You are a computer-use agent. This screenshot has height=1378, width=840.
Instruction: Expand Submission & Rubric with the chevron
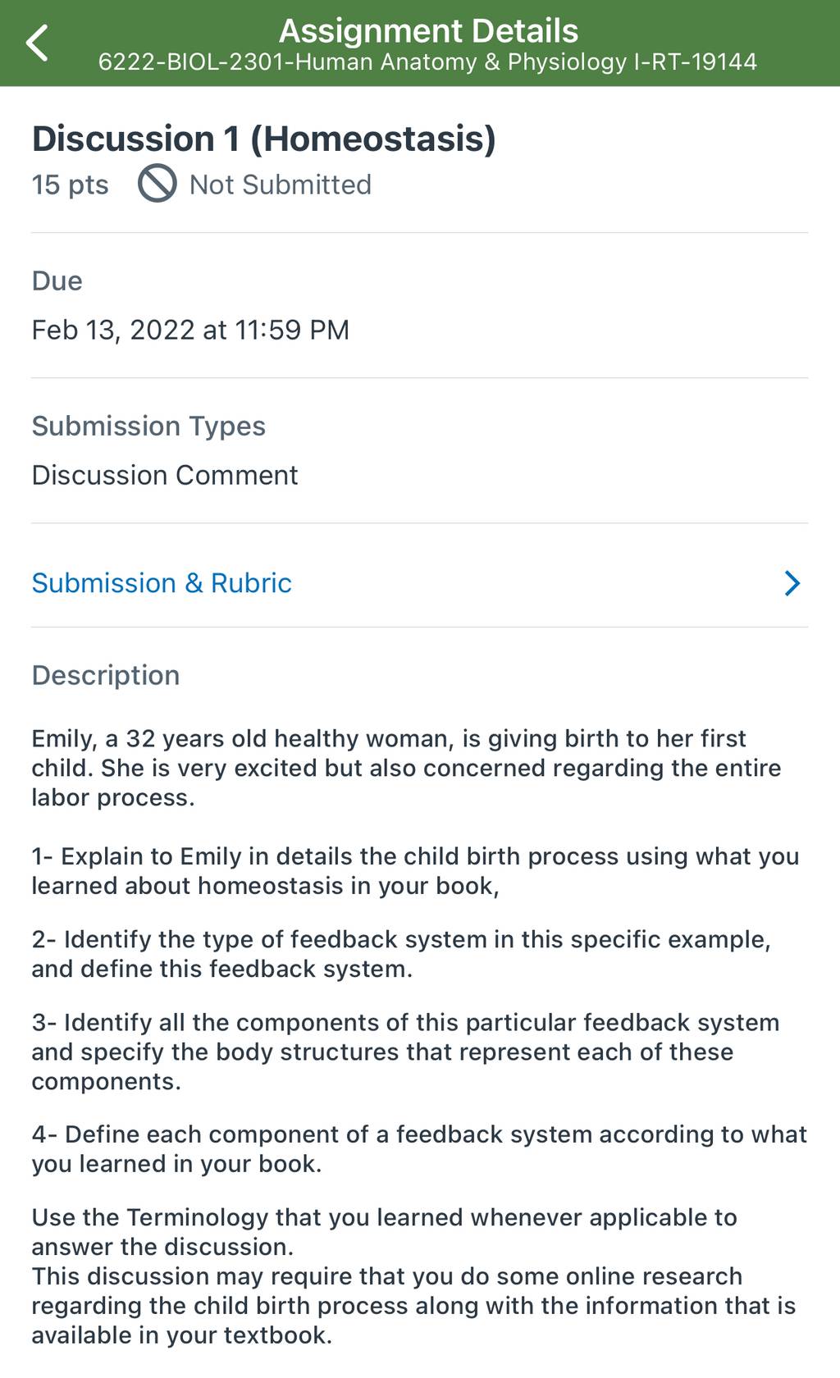792,583
